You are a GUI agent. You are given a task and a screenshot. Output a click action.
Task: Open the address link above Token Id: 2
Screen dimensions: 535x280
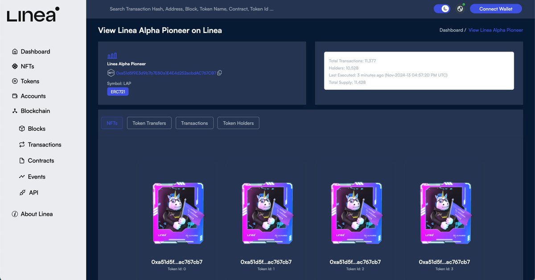click(355, 262)
